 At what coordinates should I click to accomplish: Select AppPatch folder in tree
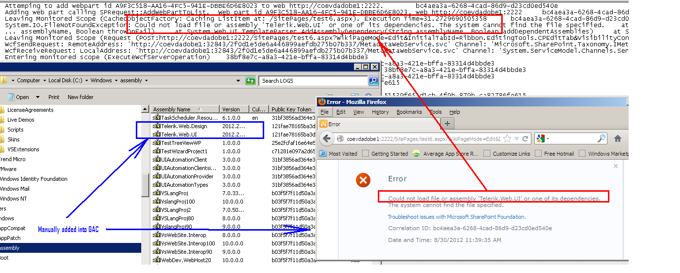[x=10, y=238]
